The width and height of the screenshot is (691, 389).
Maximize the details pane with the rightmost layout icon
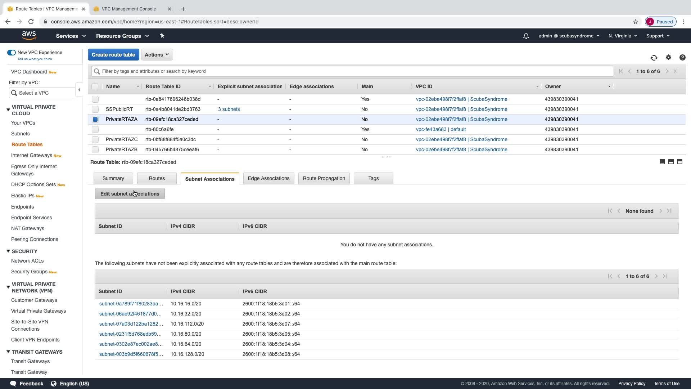pos(679,162)
